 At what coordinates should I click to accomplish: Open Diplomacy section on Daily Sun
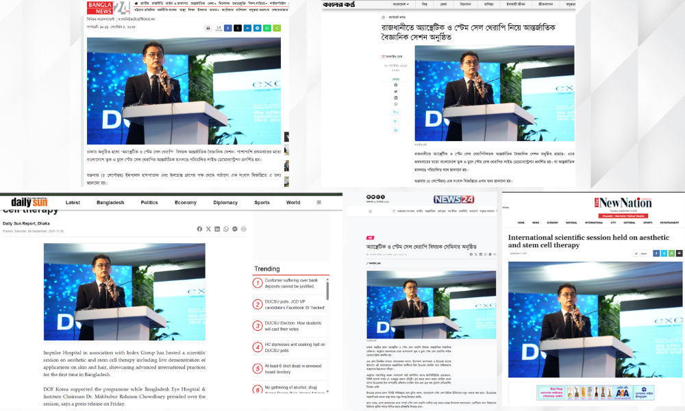[225, 203]
